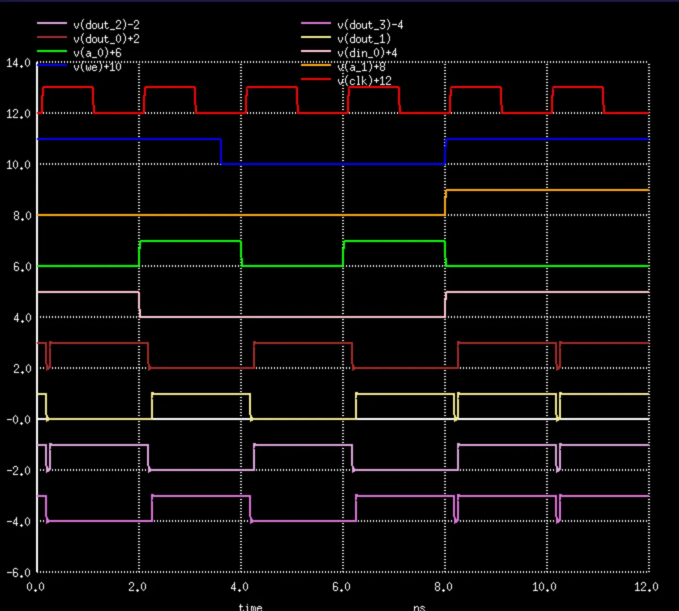This screenshot has height=611, width=679.
Task: Click the orange a_1 waveform rising edge
Action: pos(445,203)
